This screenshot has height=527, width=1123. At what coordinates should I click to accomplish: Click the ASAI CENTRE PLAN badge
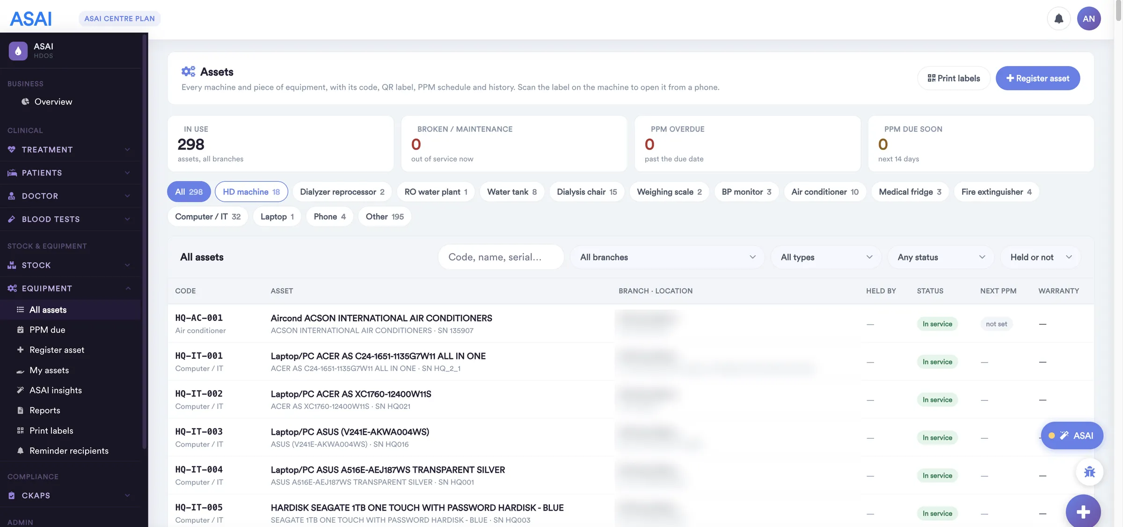tap(119, 19)
